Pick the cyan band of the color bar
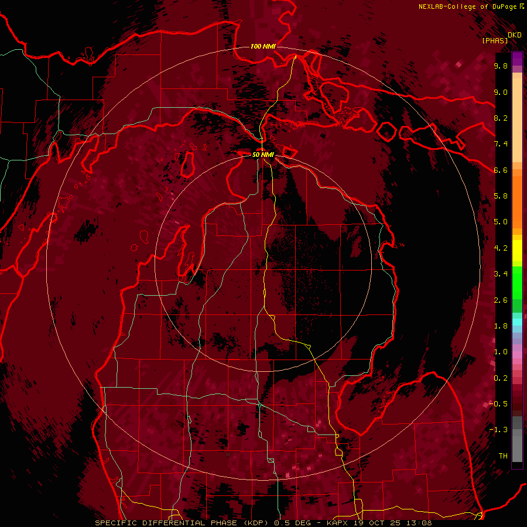The image size is (527, 527). coord(517,322)
